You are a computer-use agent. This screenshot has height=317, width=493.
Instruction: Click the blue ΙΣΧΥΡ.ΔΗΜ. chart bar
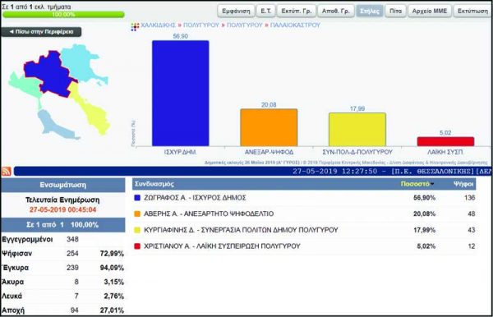click(x=181, y=93)
